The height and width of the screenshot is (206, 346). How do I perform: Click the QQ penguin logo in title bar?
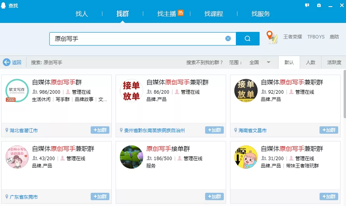coord(4,5)
